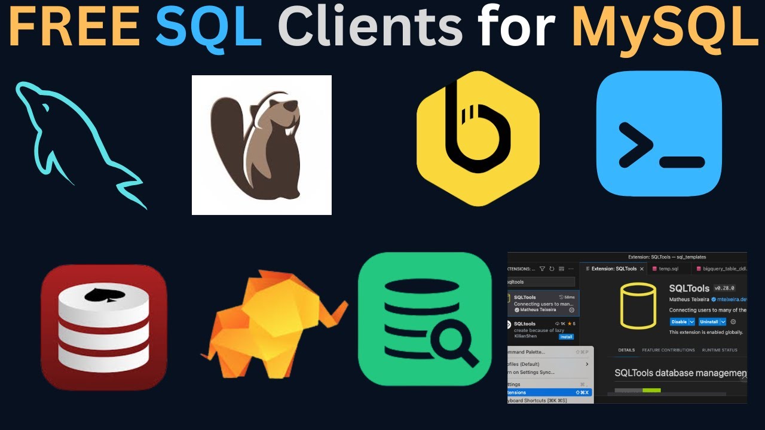Click the 58ms activation time label
This screenshot has height=430, width=765.
[567, 297]
